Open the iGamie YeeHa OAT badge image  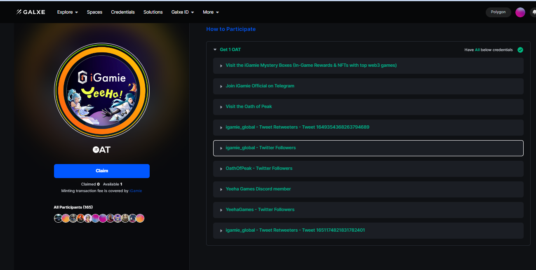tap(102, 90)
